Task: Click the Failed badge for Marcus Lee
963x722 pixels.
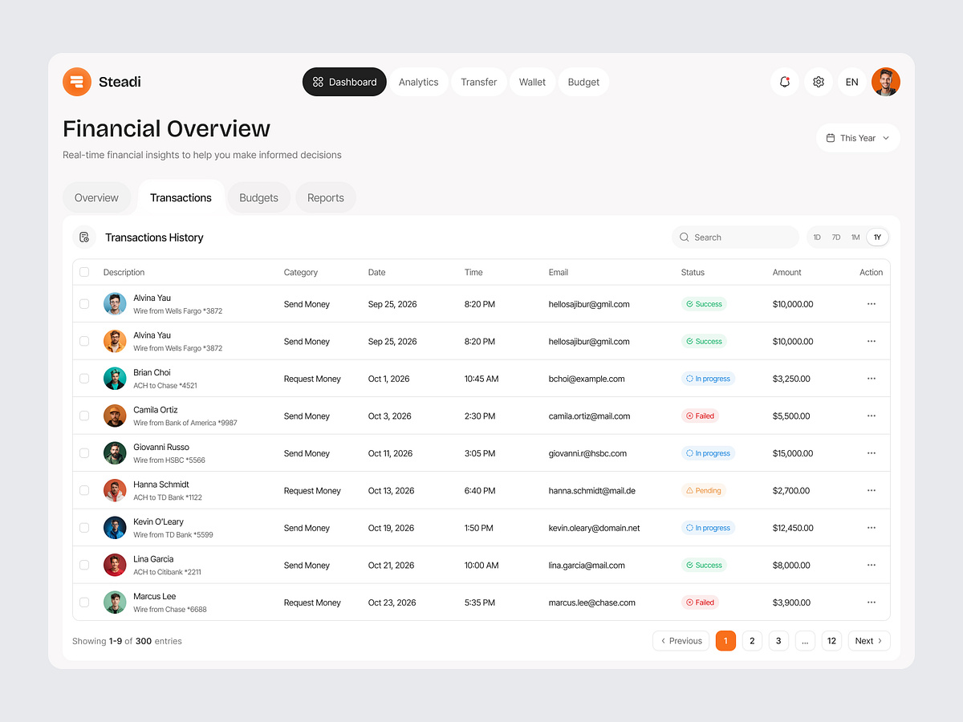Action: pyautogui.click(x=700, y=602)
